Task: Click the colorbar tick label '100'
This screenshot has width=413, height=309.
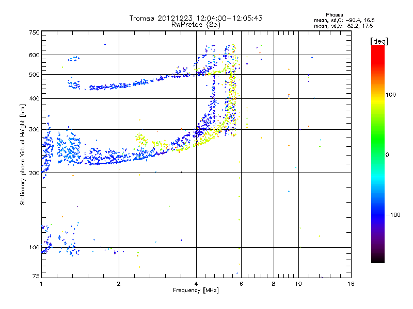Action: pos(391,95)
